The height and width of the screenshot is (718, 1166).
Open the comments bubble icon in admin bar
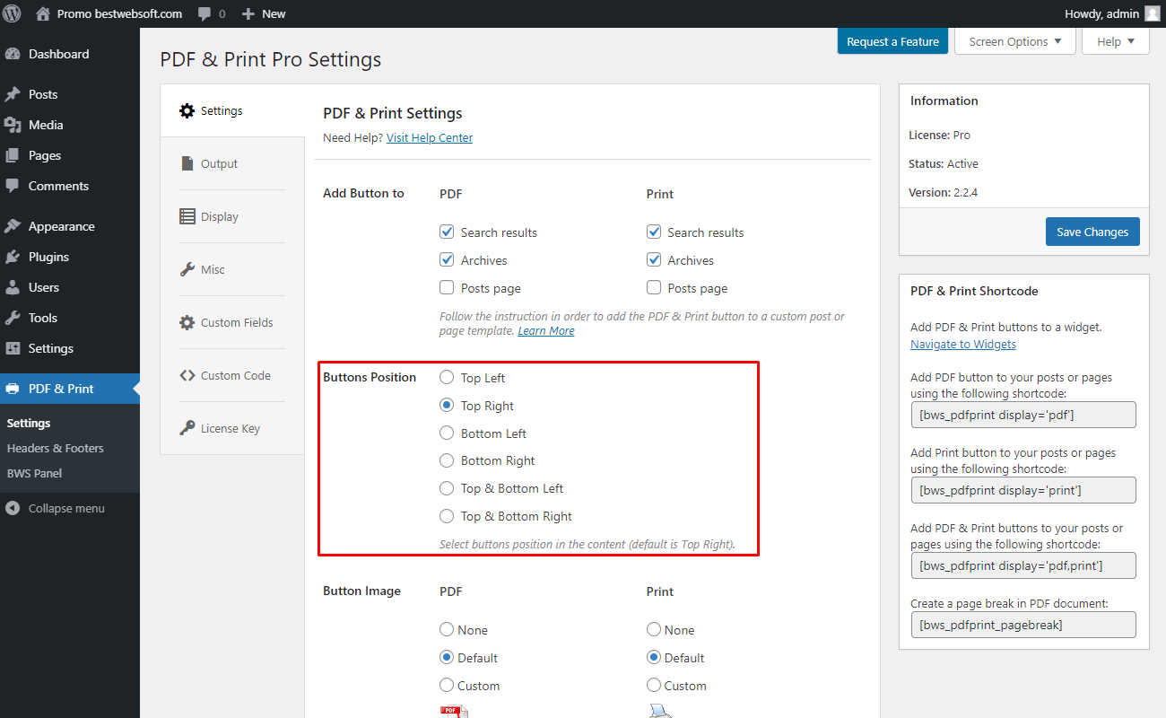(x=204, y=14)
